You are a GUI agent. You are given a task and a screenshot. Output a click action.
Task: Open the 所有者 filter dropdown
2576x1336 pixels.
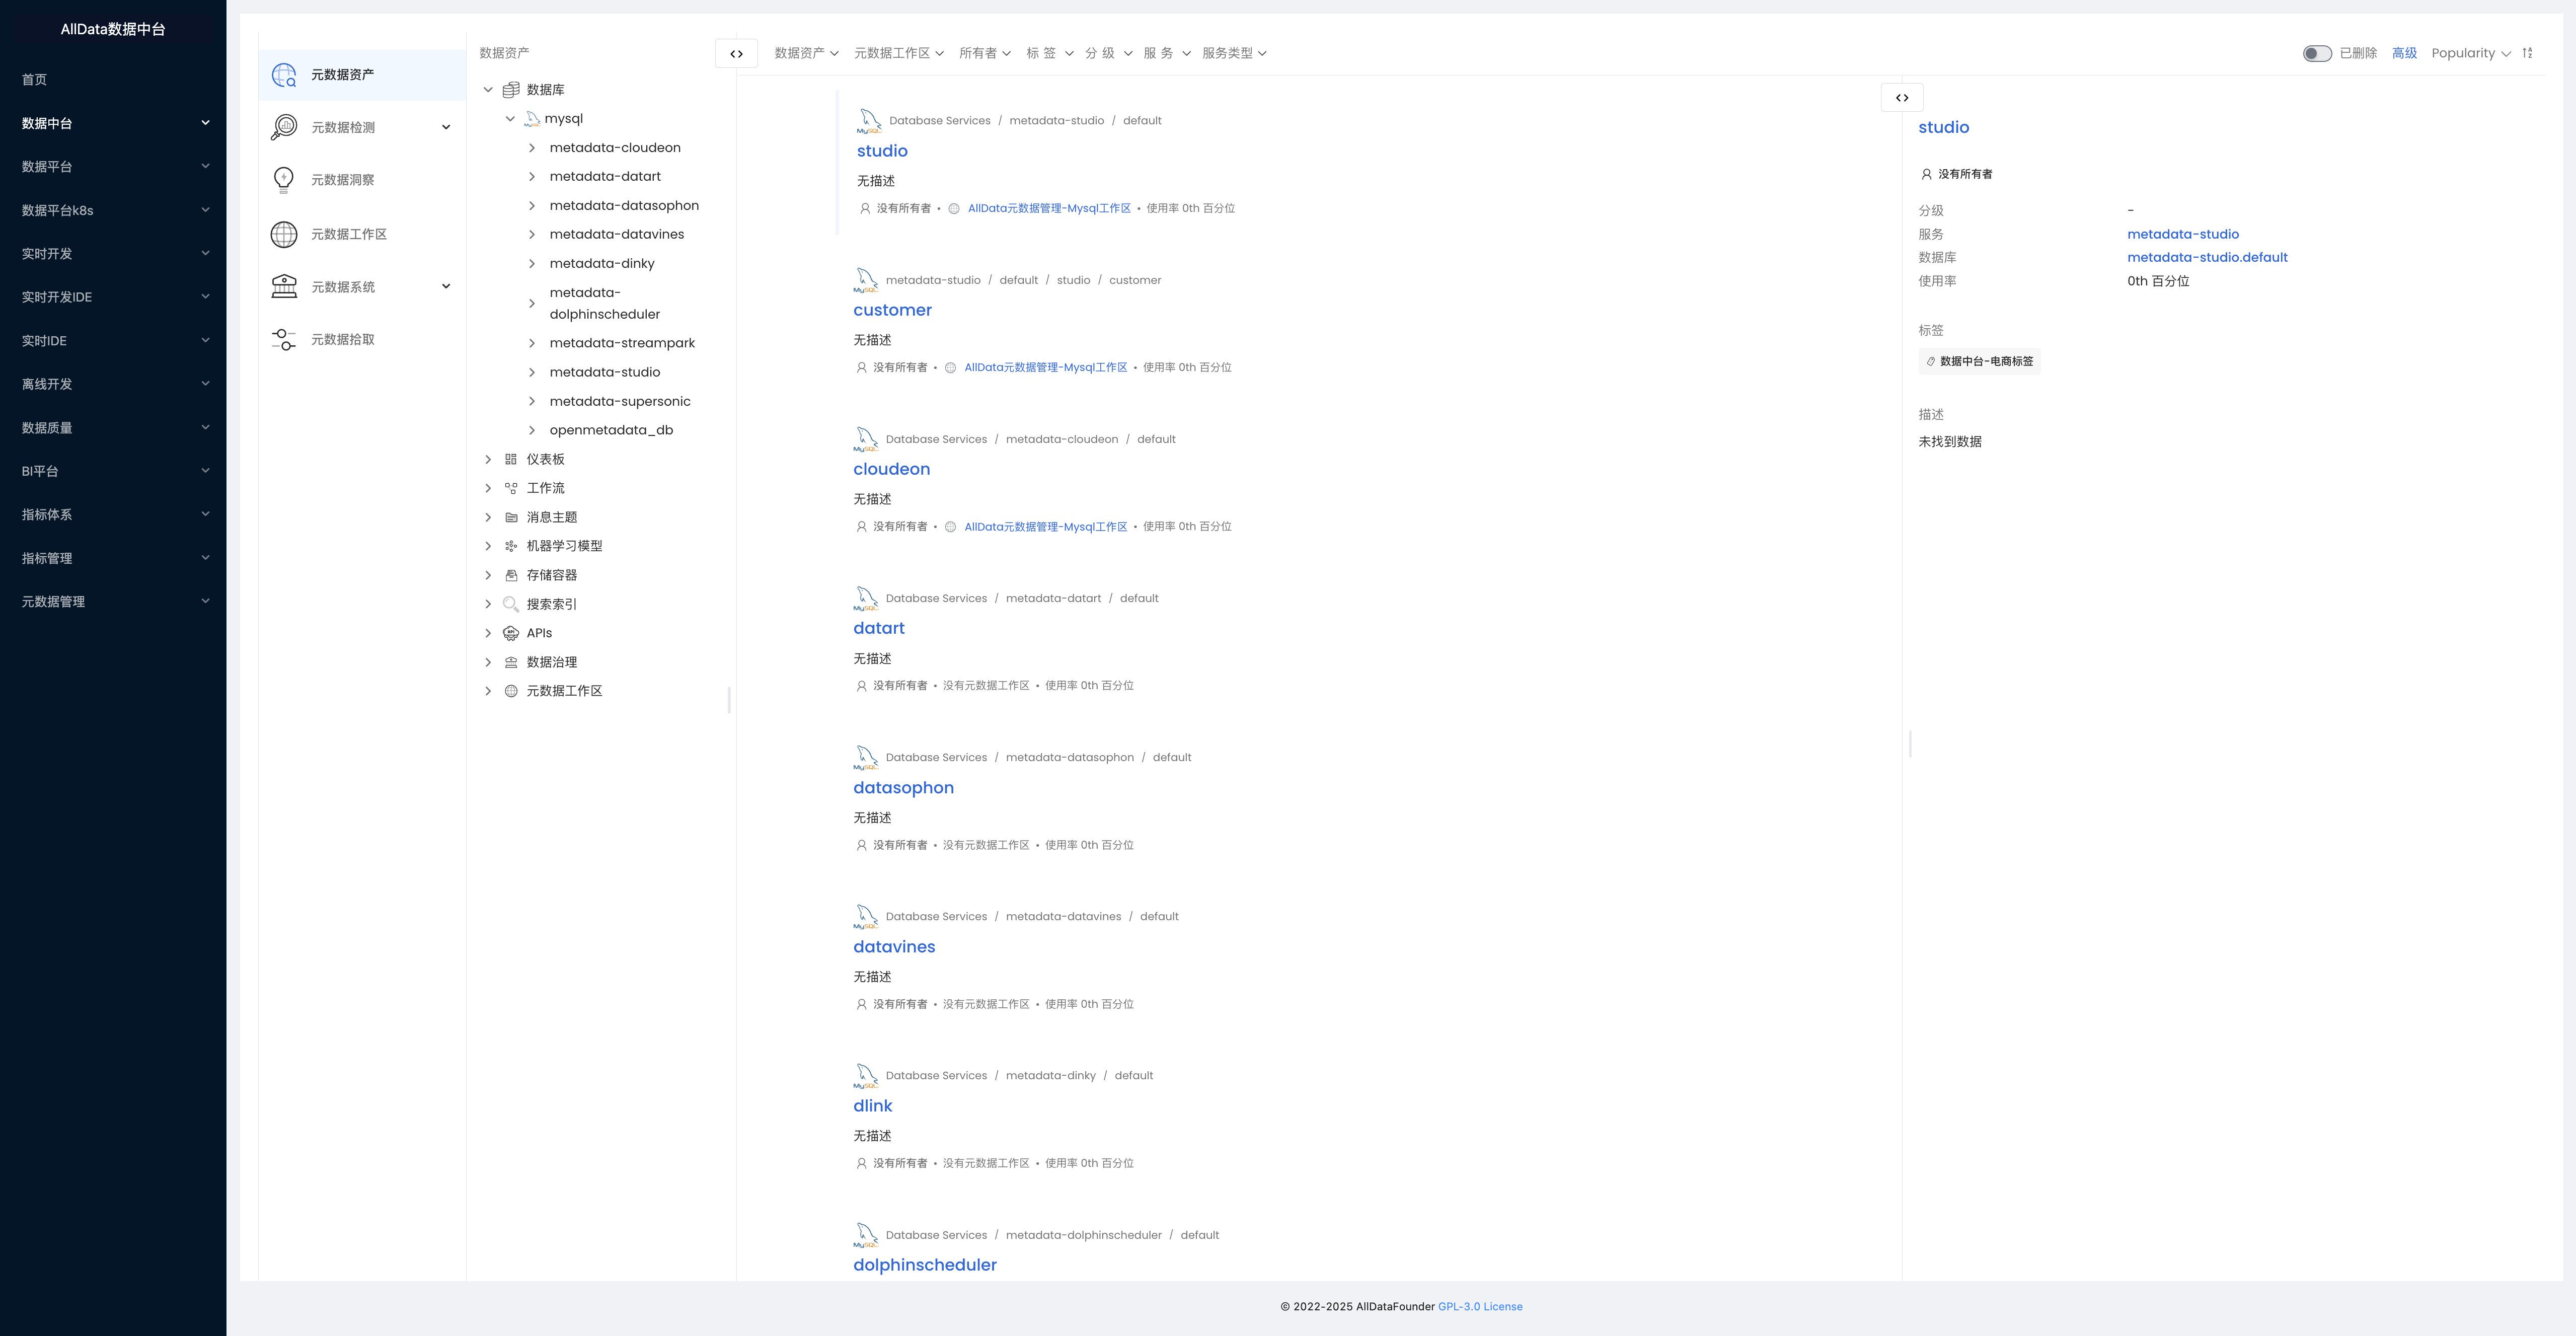pos(985,53)
